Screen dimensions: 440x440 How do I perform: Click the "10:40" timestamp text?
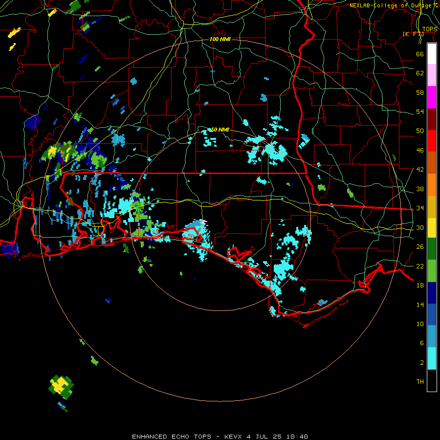click(297, 437)
